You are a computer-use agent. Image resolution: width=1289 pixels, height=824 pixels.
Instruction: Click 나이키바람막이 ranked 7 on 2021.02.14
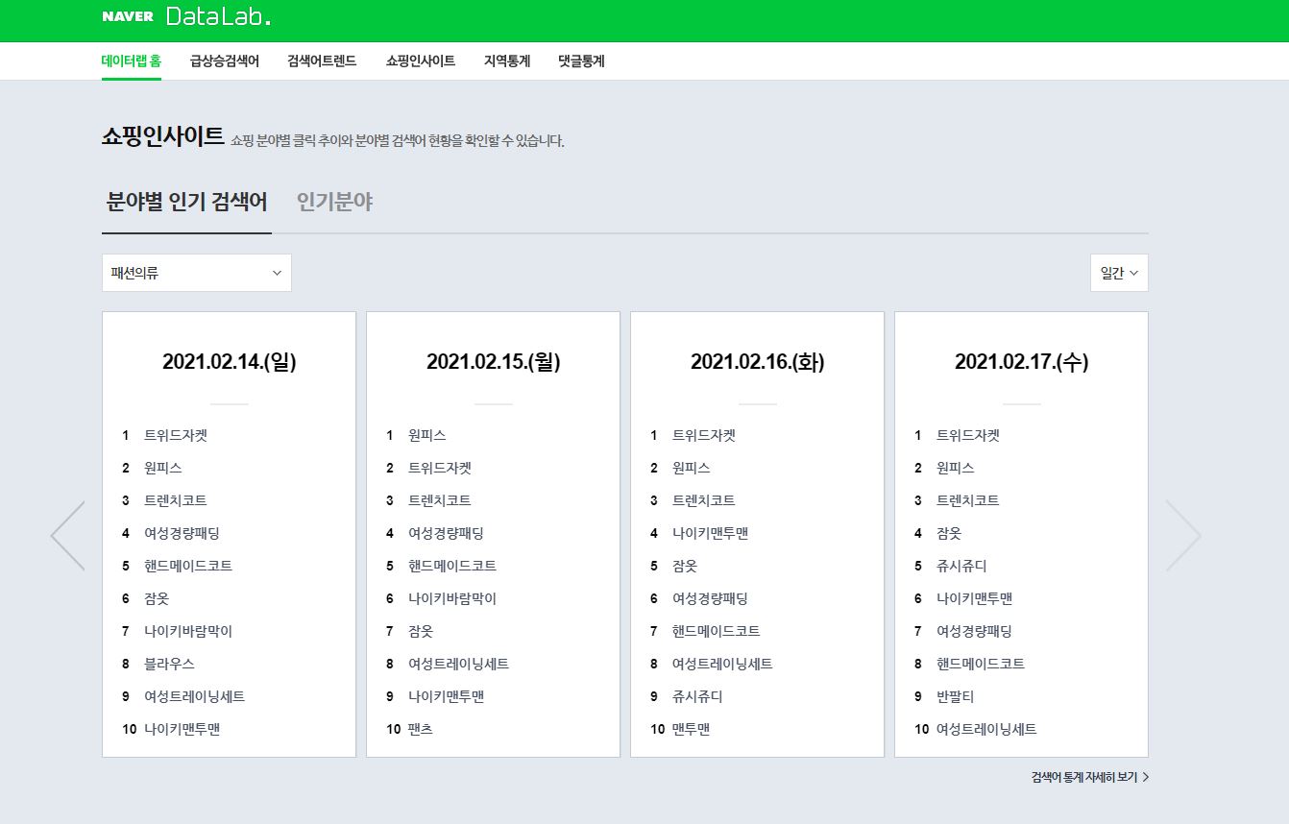point(188,631)
